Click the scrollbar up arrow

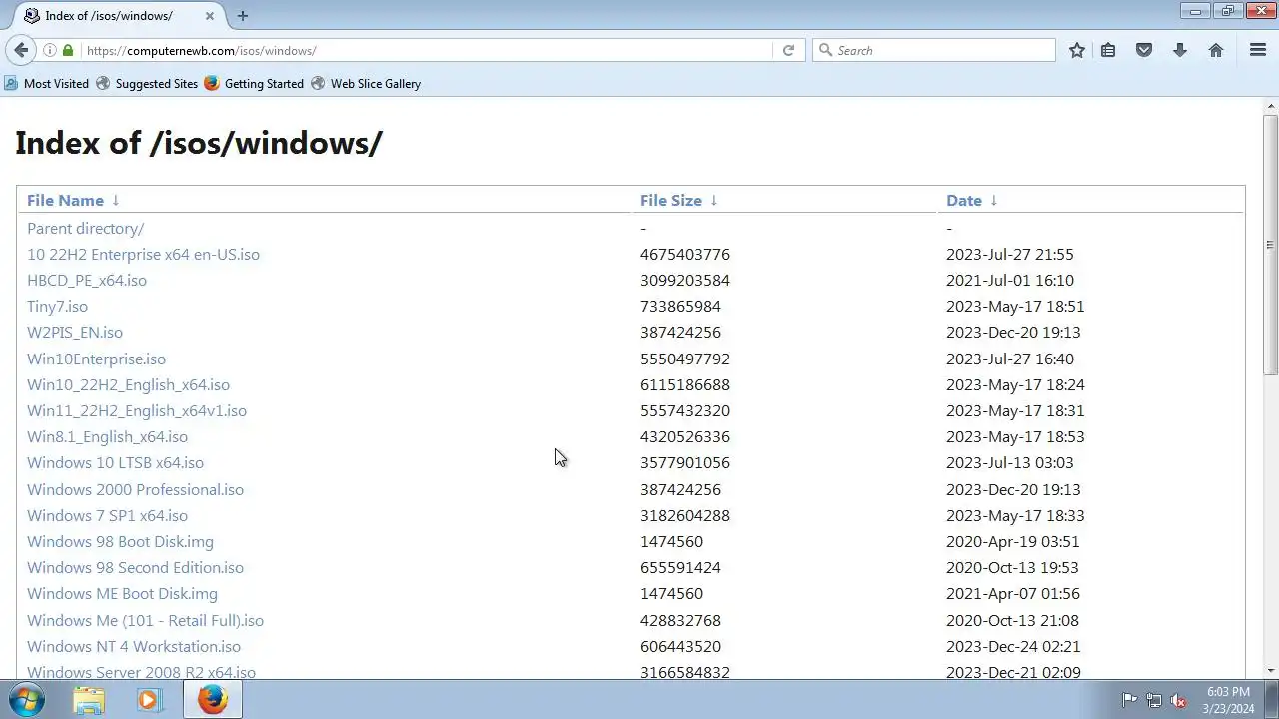pos(1270,106)
